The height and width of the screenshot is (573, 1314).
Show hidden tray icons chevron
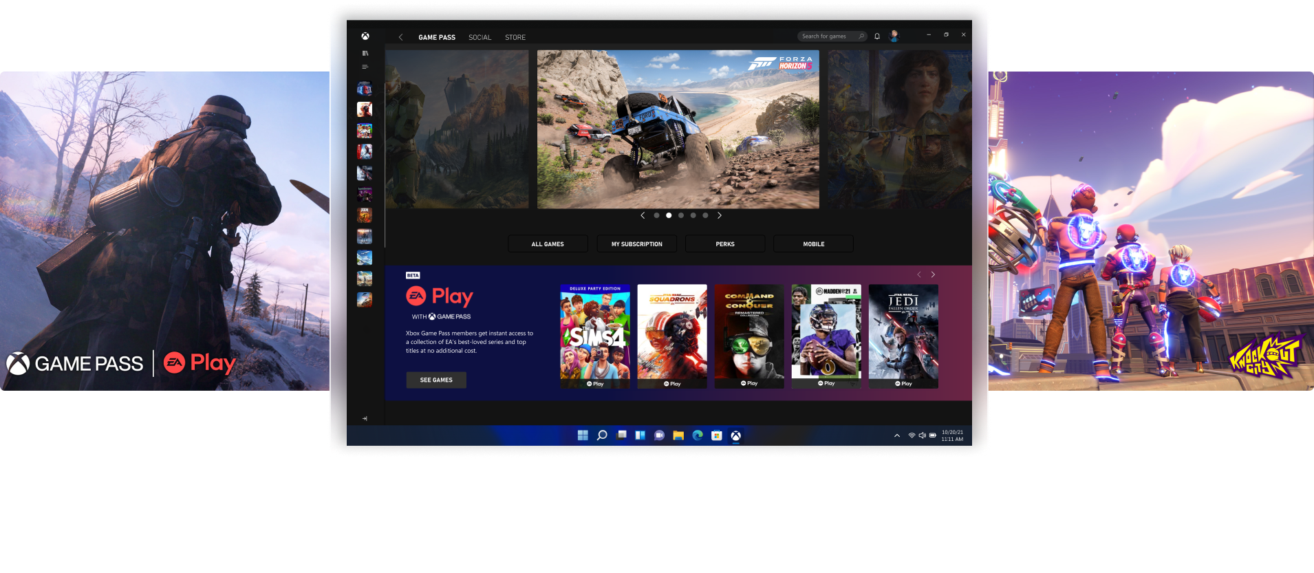click(x=897, y=435)
